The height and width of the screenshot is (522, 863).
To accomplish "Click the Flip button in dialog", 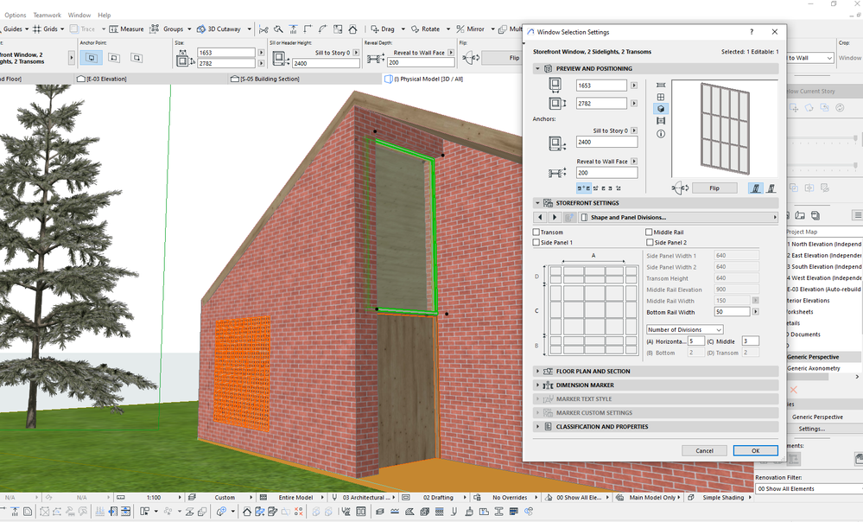I will 714,188.
